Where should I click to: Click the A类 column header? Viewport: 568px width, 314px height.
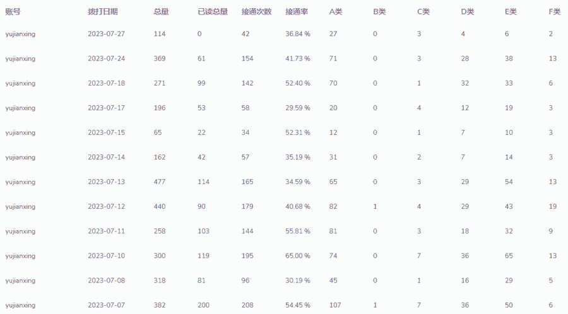coord(336,11)
